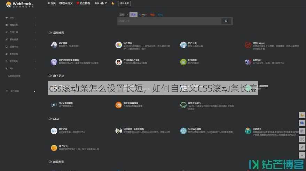Open the 橘子SEO orange icon

pos(54,148)
